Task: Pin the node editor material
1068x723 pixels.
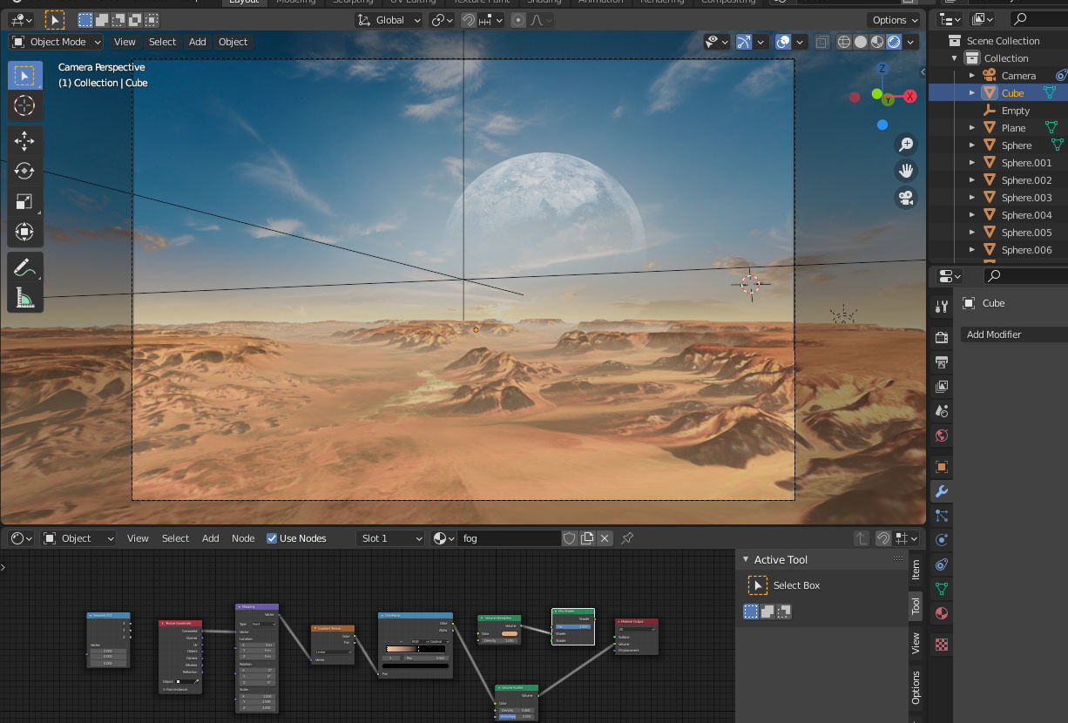Action: pos(627,538)
